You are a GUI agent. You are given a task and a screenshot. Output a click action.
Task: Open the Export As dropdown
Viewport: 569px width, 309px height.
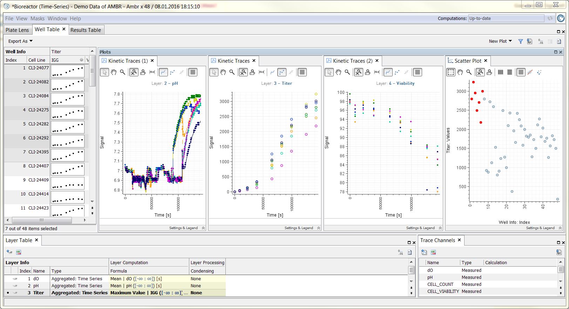[20, 41]
